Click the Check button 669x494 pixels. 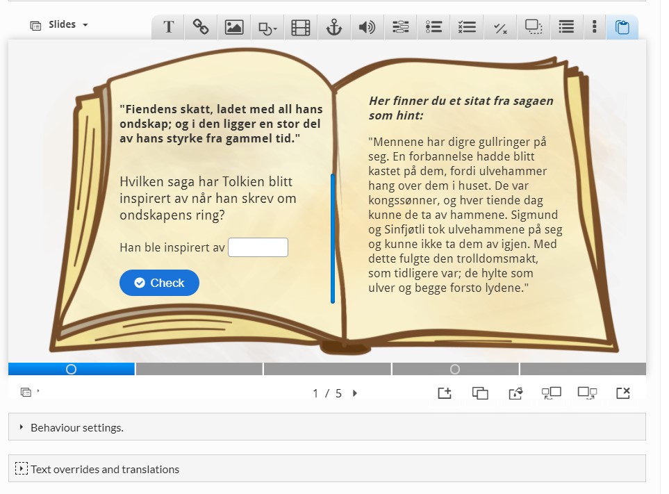pyautogui.click(x=159, y=283)
